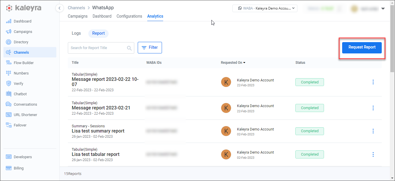
Task: Click the Lisa test tabular report title
Action: 96,154
